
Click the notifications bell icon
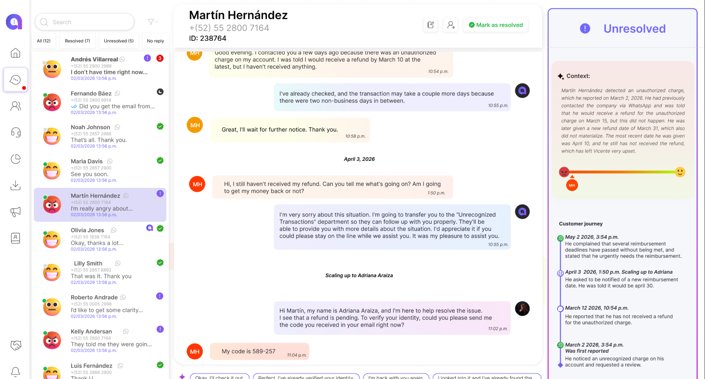(15, 372)
